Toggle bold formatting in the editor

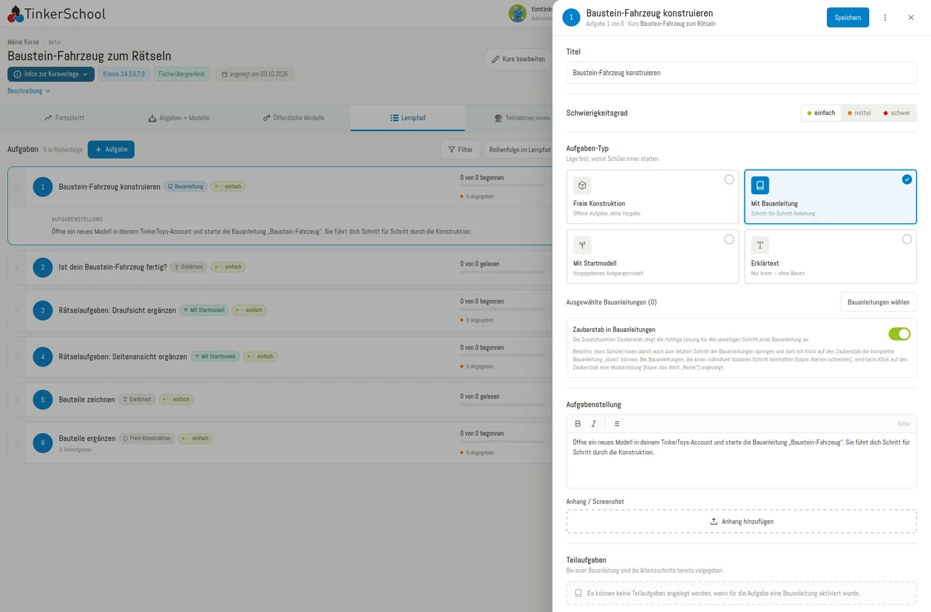tap(578, 424)
